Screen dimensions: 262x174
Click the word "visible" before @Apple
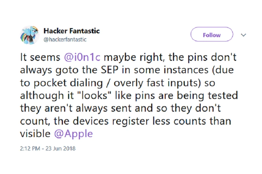point(35,133)
